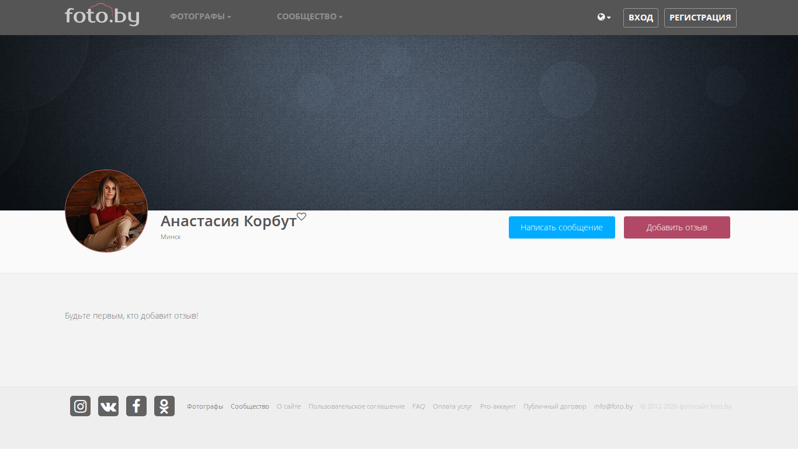This screenshot has height=449, width=798.
Task: Click the foto.by logo
Action: 102,16
